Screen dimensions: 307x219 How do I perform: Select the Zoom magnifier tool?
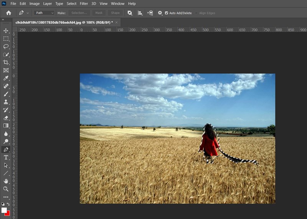(6, 189)
